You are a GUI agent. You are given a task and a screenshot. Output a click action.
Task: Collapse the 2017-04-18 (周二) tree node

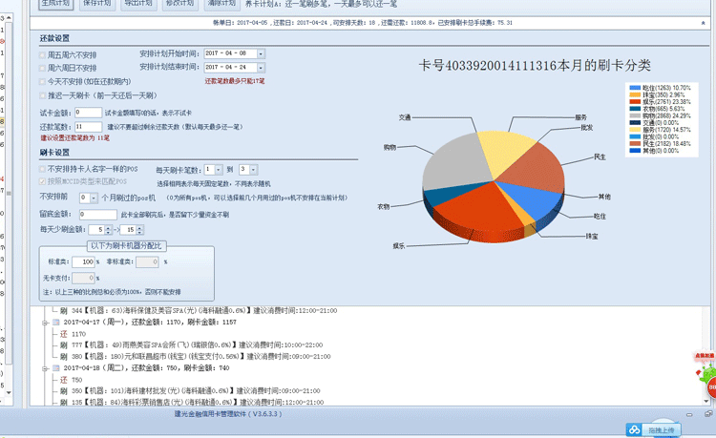[45, 368]
